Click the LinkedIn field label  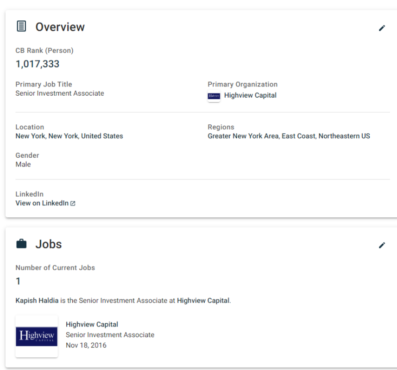pyautogui.click(x=30, y=194)
